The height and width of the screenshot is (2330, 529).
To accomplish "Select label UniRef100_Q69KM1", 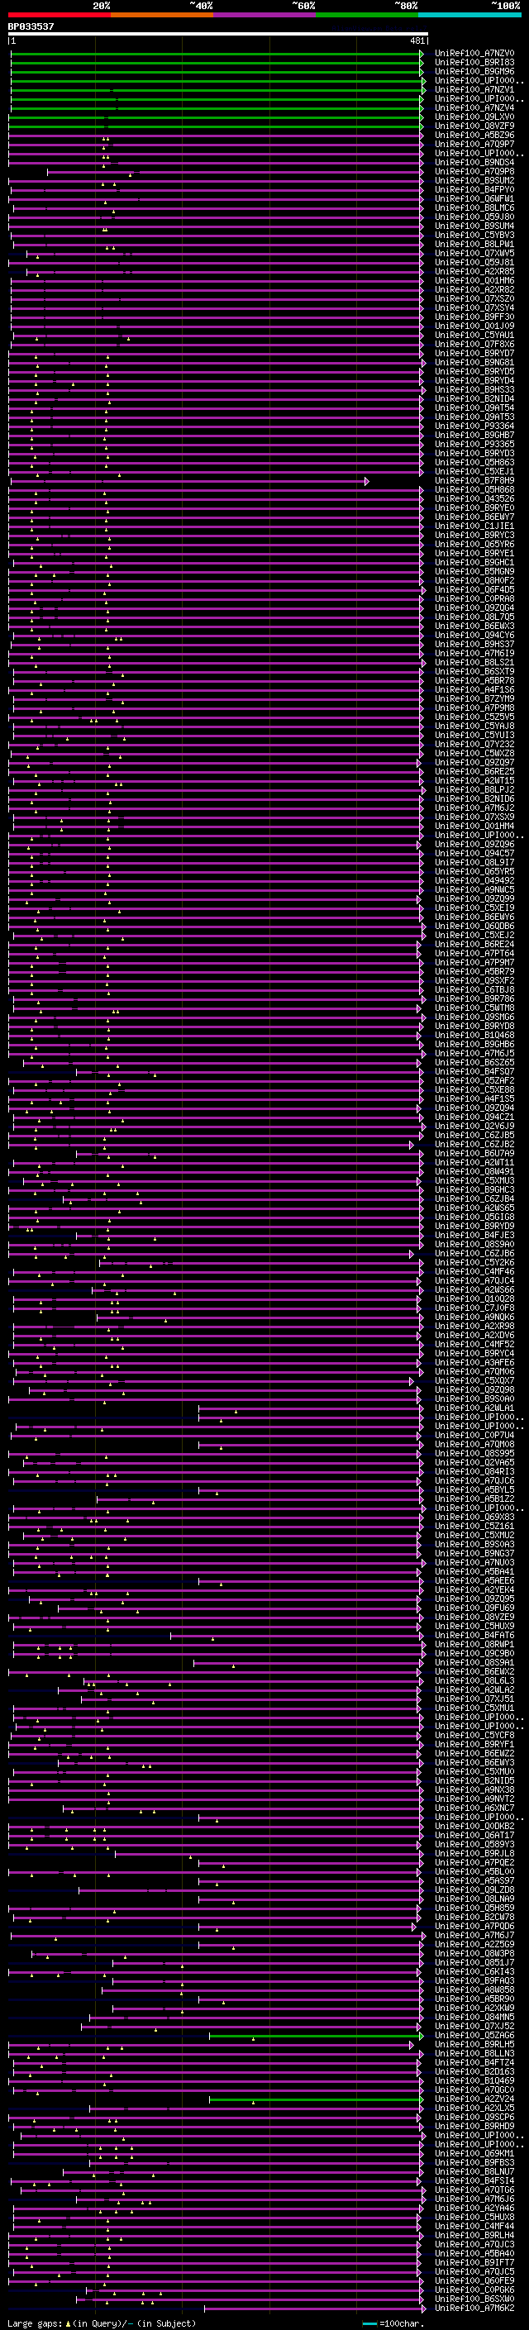I will 474,2153.
